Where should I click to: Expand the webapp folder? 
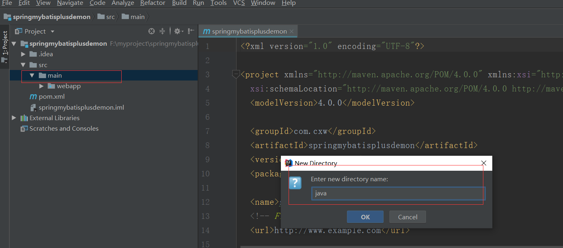42,86
